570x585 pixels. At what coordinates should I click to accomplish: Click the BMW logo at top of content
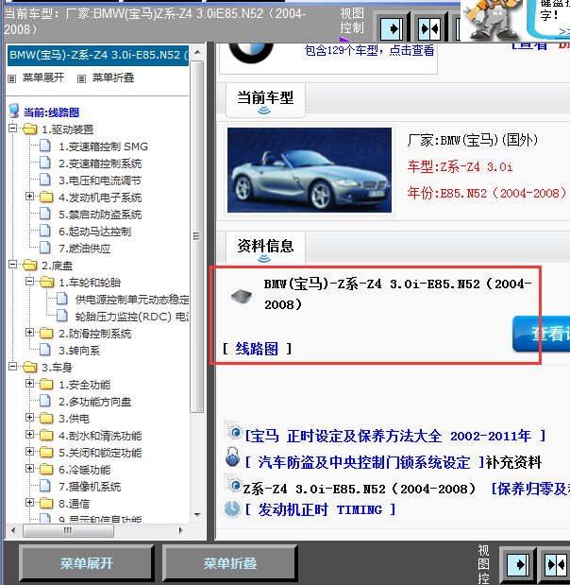point(251,52)
